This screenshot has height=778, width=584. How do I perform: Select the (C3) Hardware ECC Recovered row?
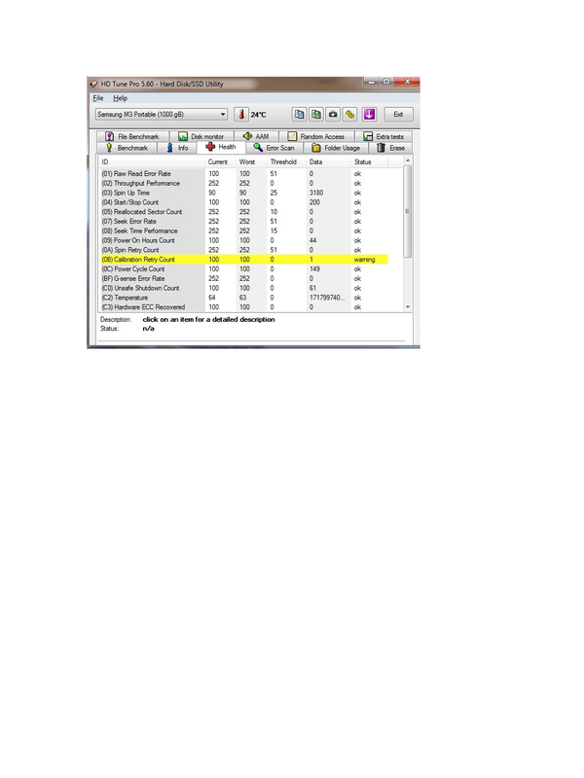coord(244,307)
